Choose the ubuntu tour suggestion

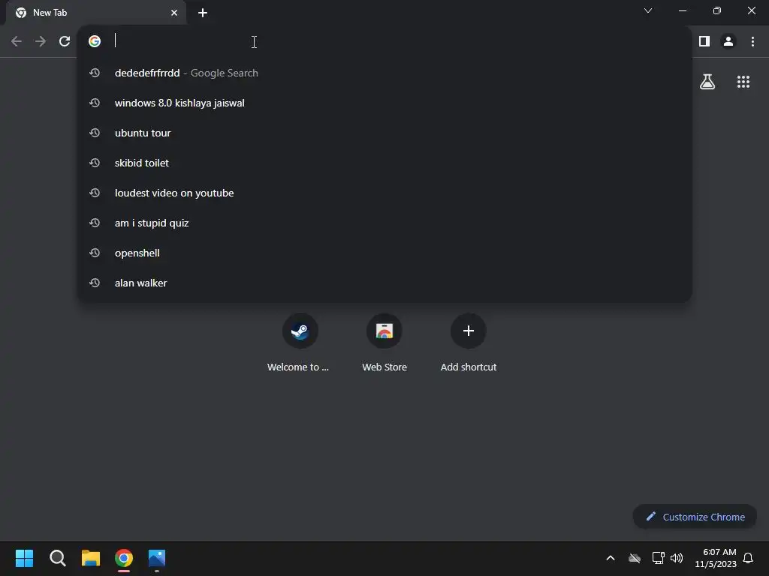tap(385, 133)
